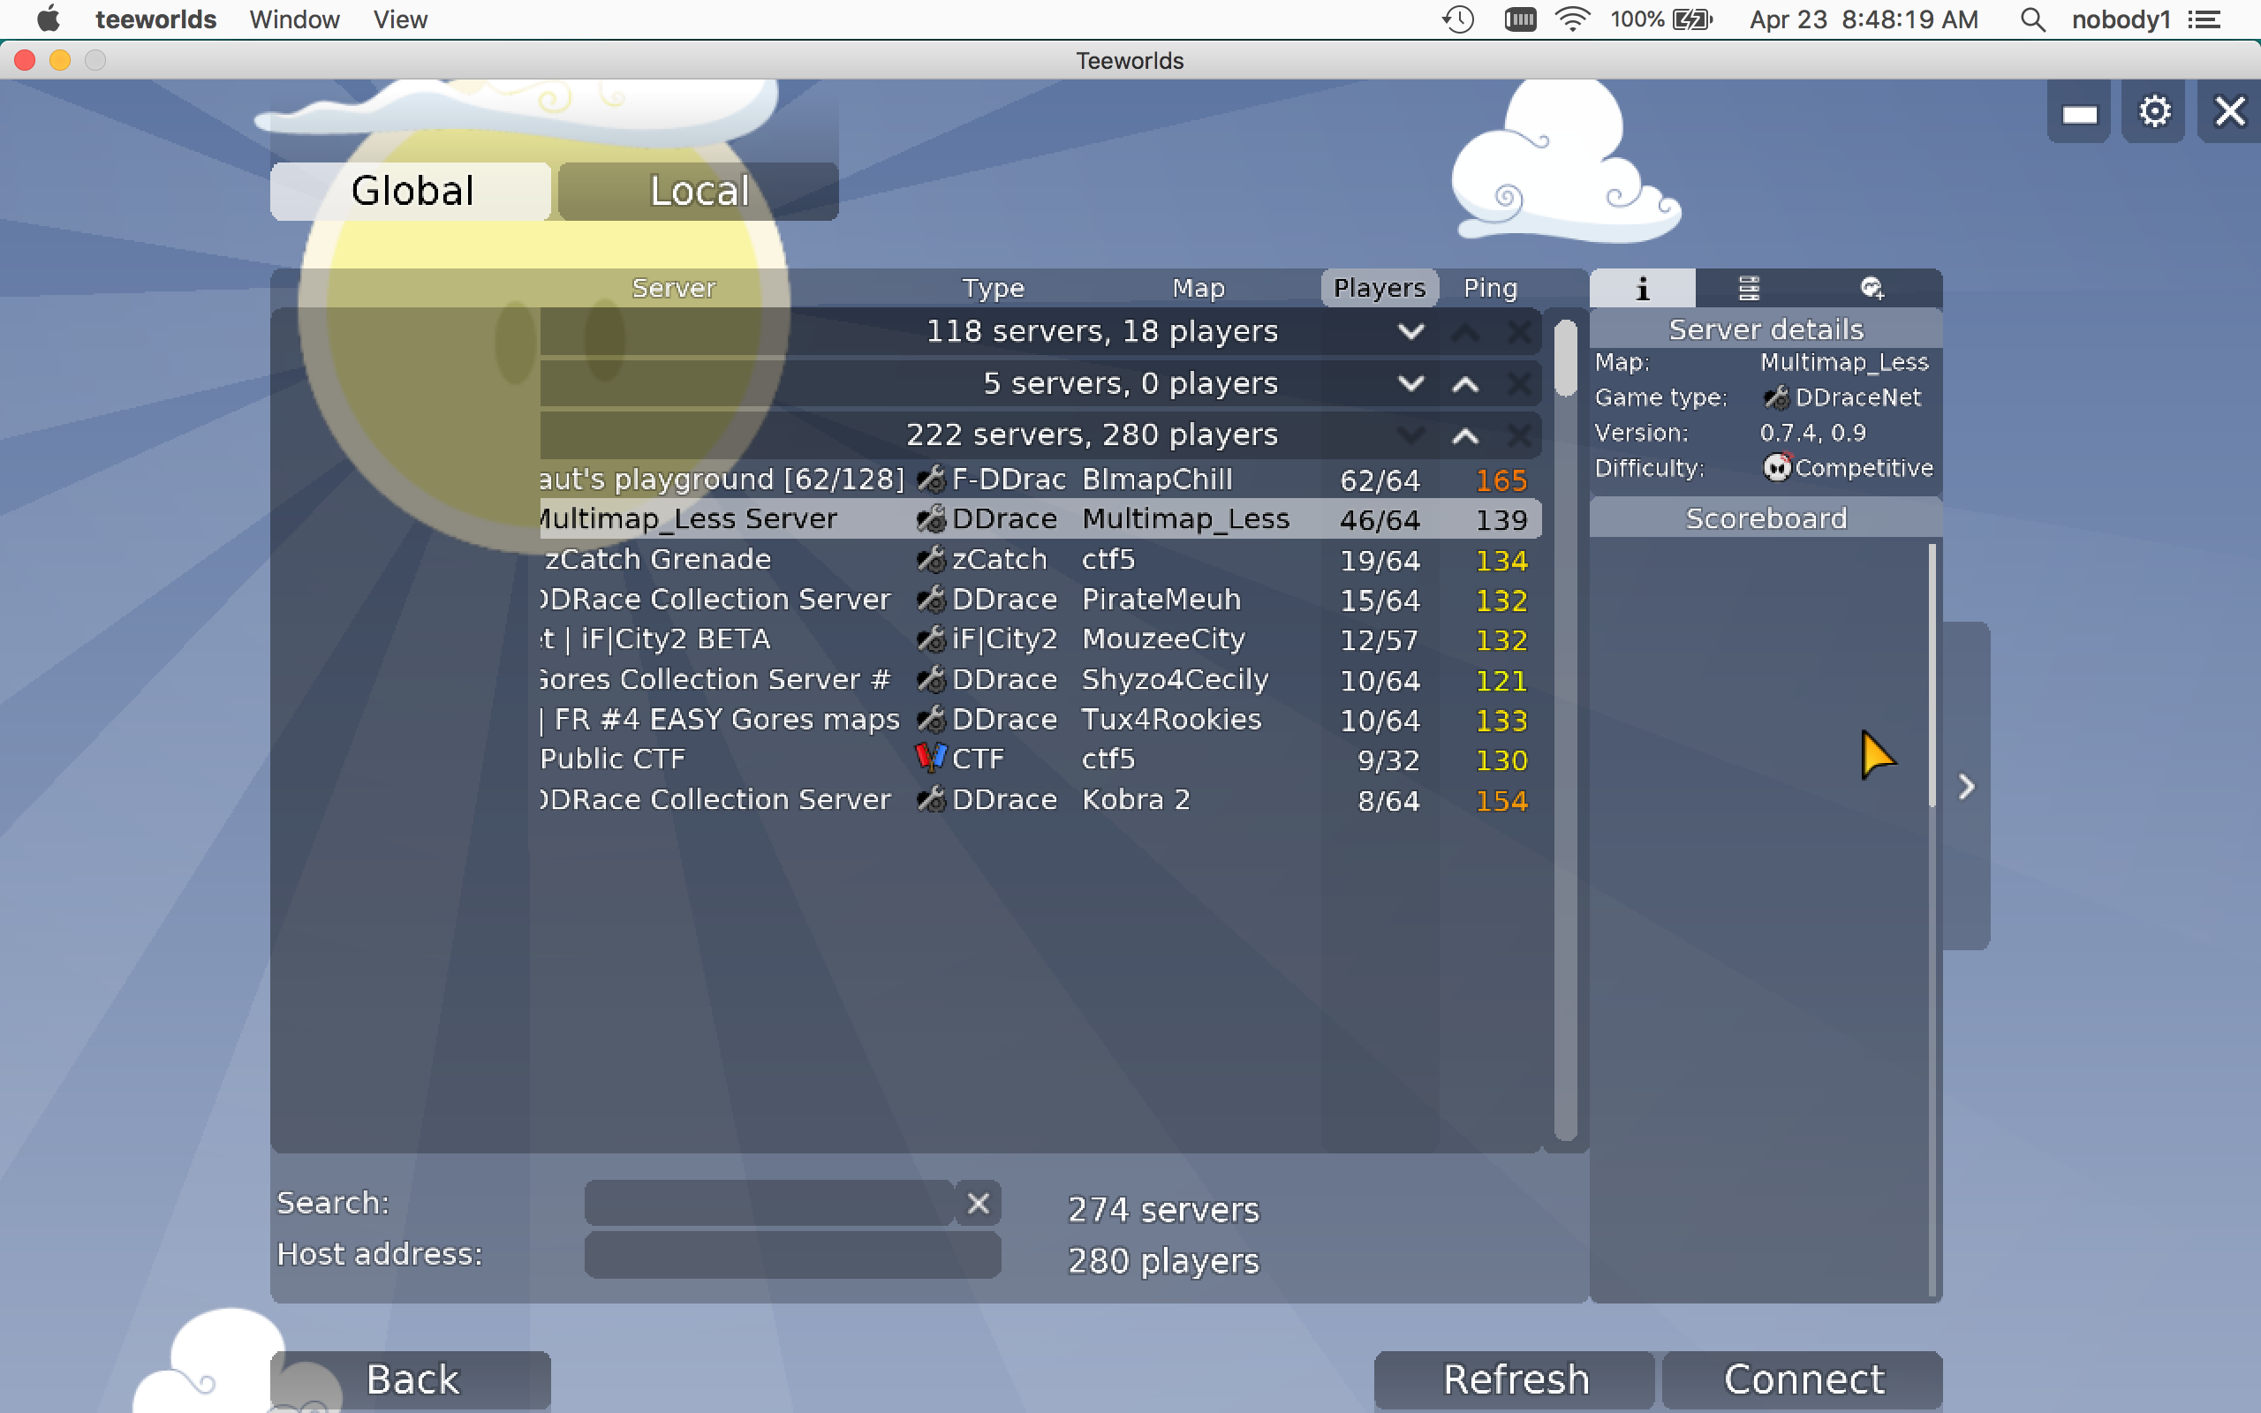The width and height of the screenshot is (2261, 1413).
Task: Expand the 118 servers filter chevron down
Action: 1410,331
